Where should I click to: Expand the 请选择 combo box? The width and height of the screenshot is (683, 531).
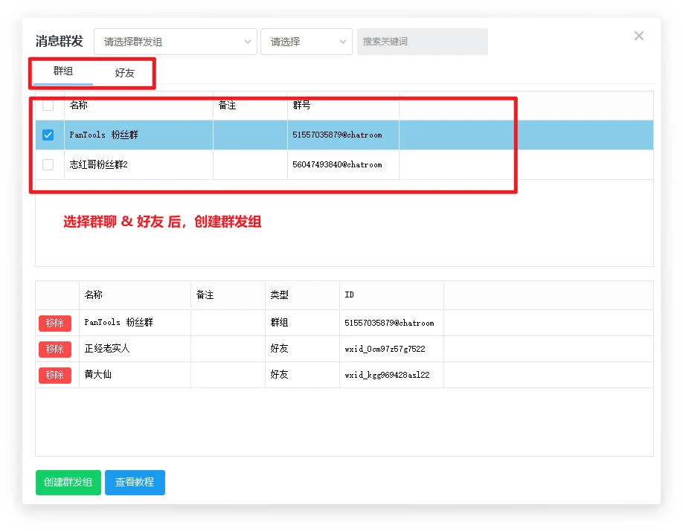pyautogui.click(x=307, y=42)
